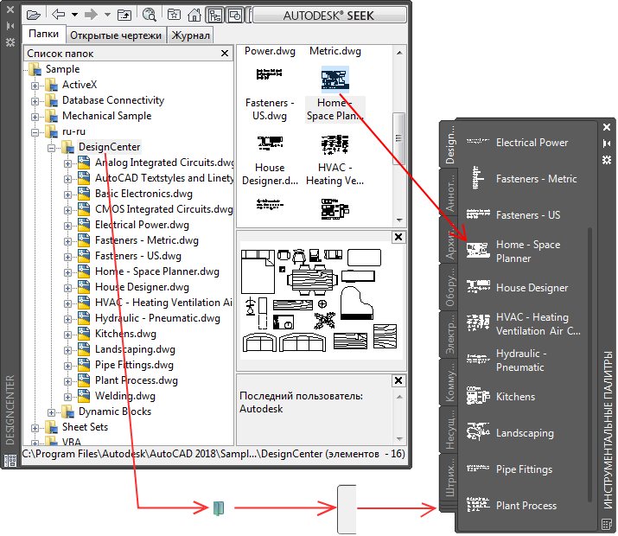The width and height of the screenshot is (618, 536).
Task: Expand the Sheet Sets folder
Action: point(35,428)
